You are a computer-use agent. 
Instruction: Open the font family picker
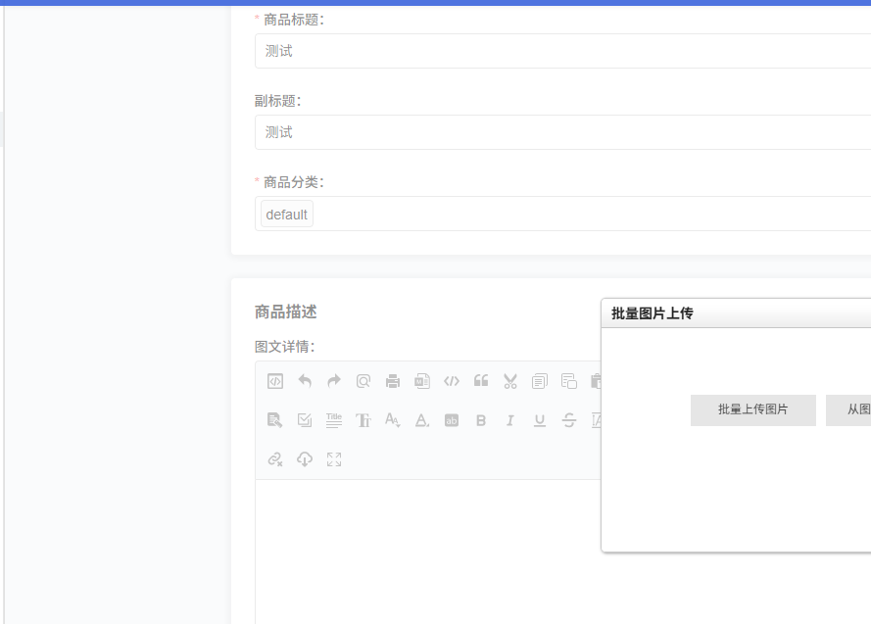(x=363, y=420)
